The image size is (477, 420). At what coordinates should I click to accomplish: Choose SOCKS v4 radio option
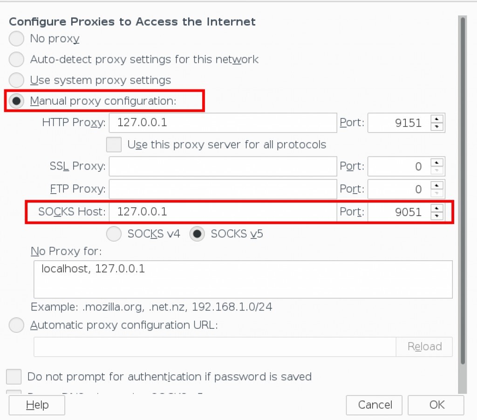coord(114,234)
